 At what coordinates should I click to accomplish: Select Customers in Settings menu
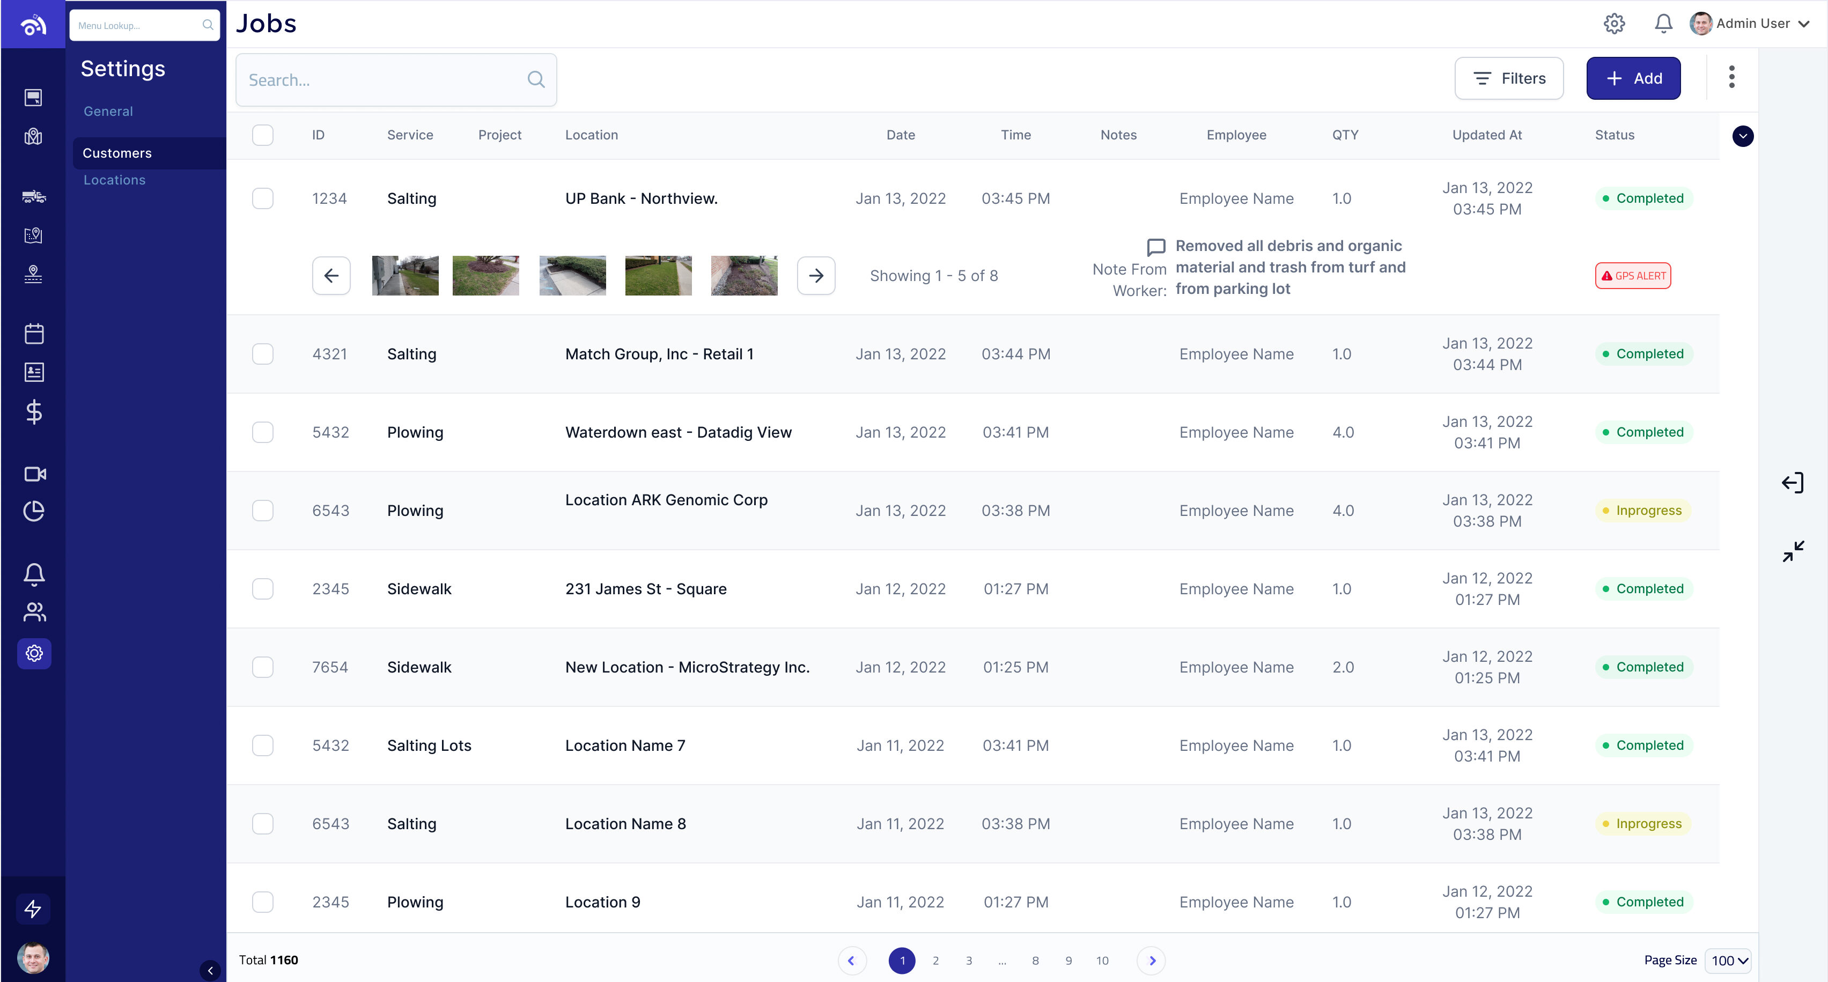(149, 152)
